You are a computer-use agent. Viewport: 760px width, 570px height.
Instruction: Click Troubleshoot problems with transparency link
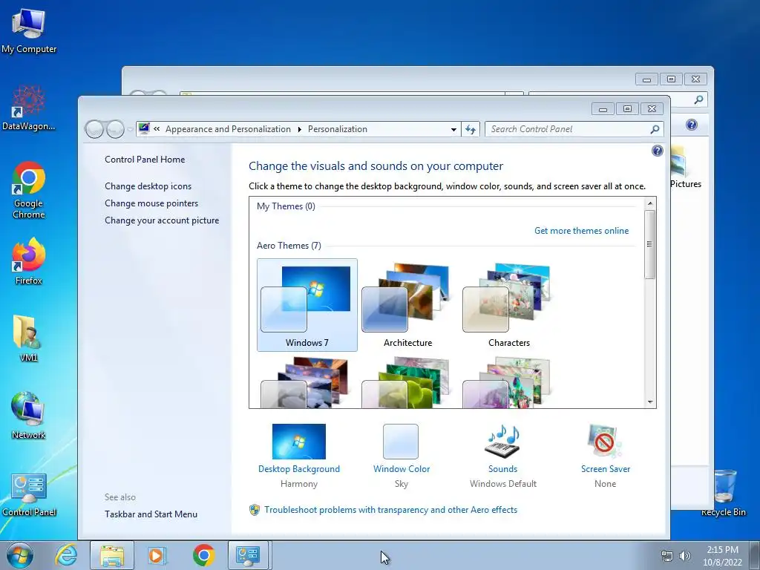click(390, 510)
